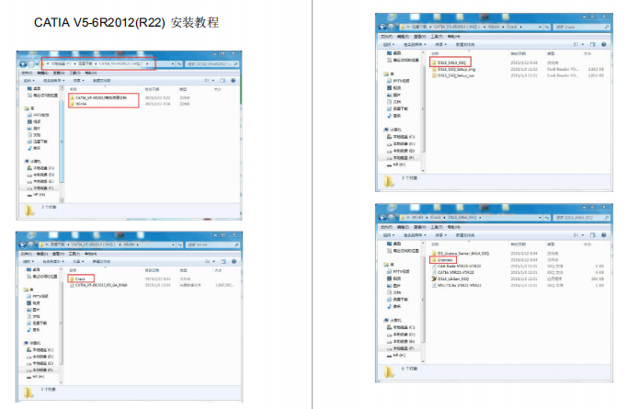The image size is (627, 409).
Task: Click Forward arrow in the Crack window
Action: pos(391,28)
